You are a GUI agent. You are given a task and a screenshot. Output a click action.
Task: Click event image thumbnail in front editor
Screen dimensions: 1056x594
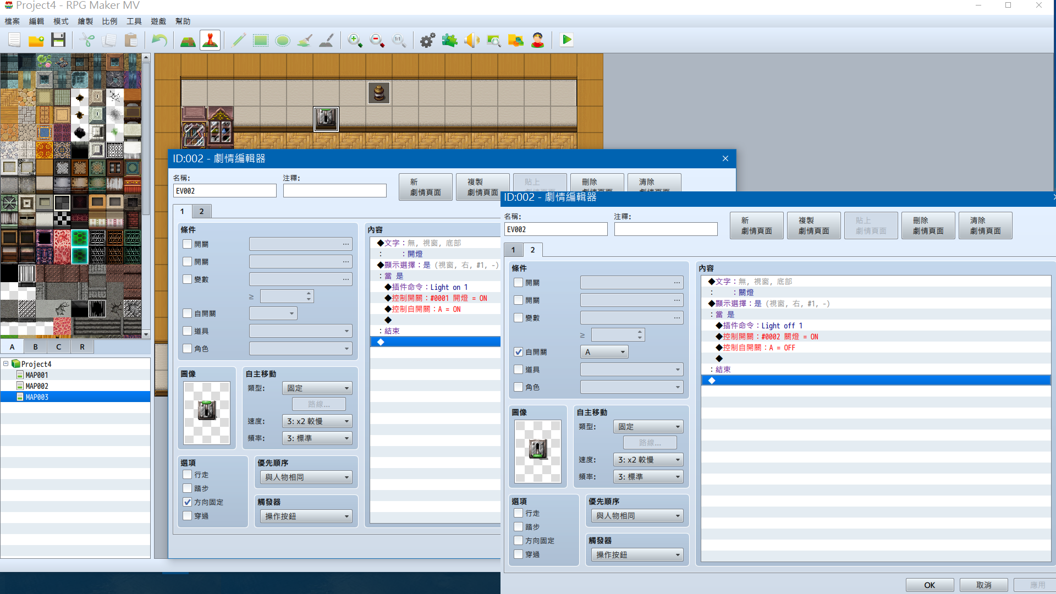tap(538, 452)
